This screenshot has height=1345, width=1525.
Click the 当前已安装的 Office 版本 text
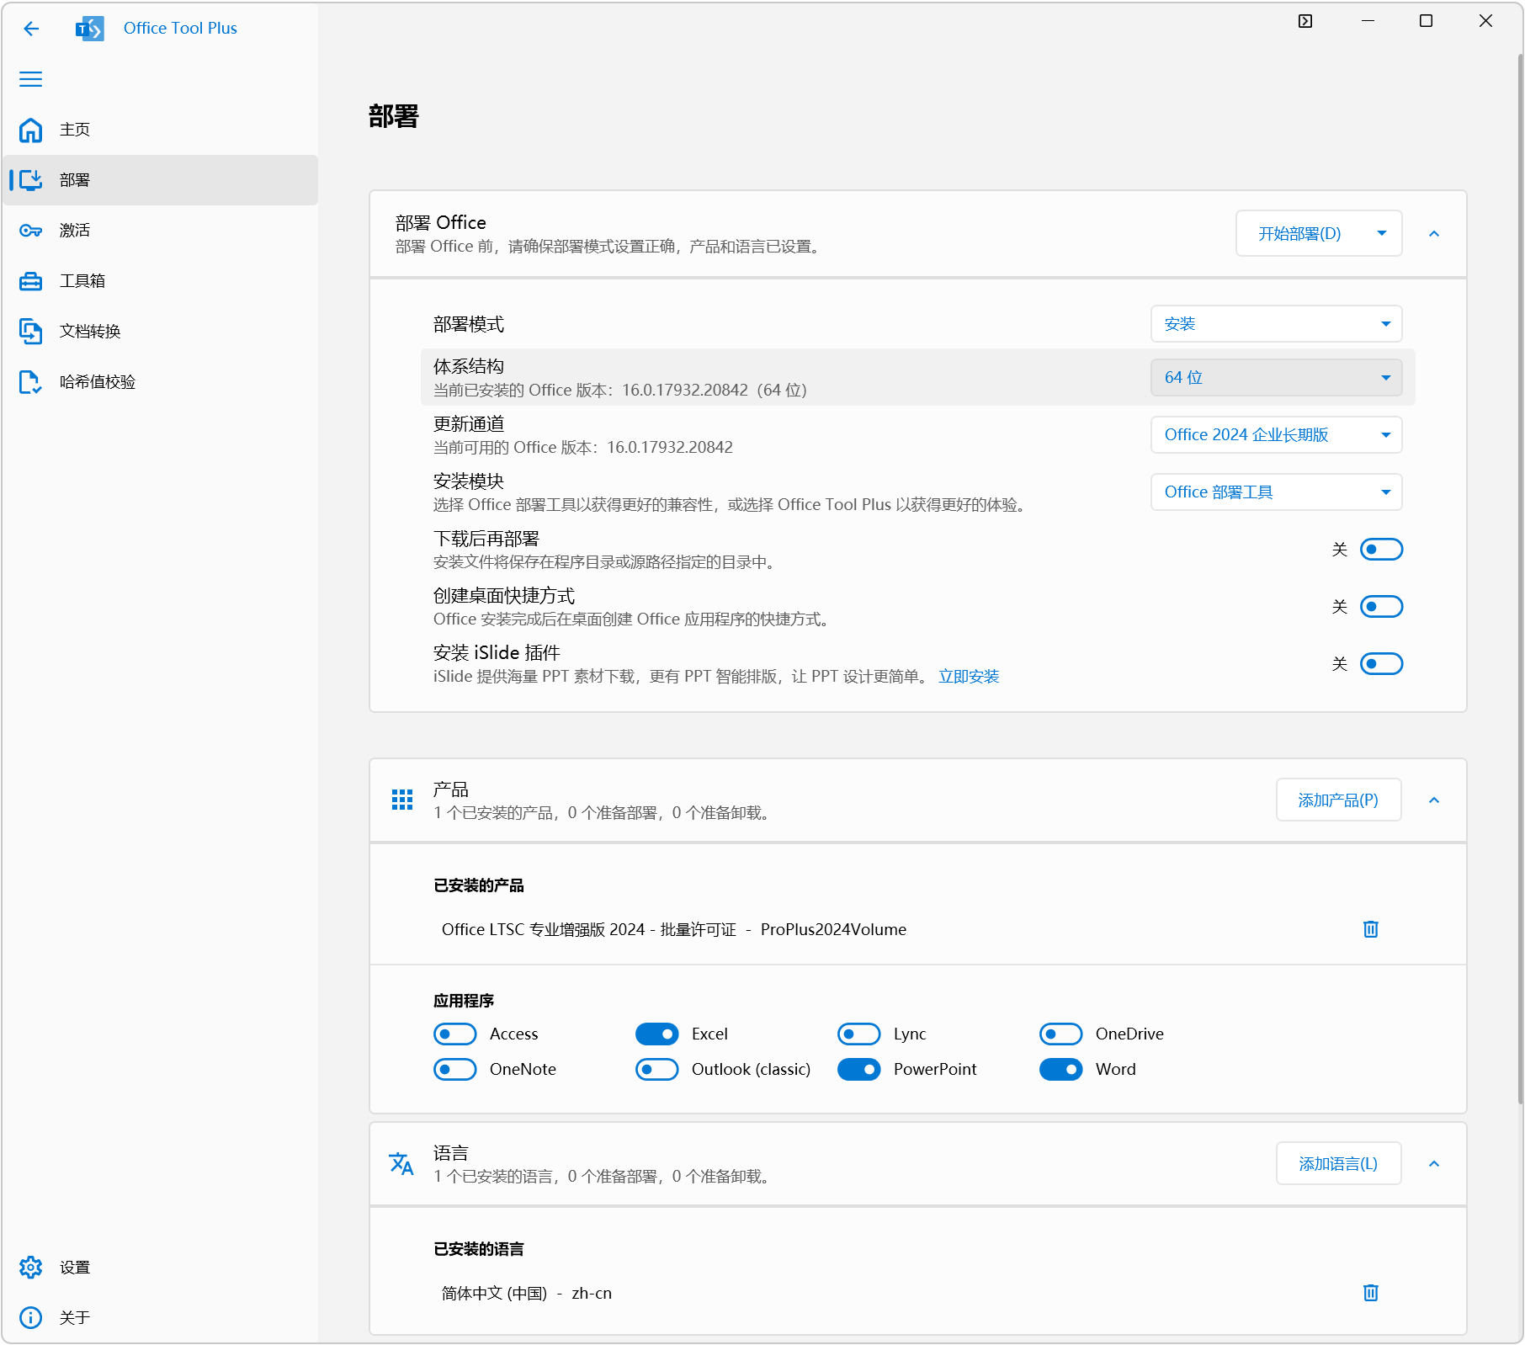pos(620,391)
